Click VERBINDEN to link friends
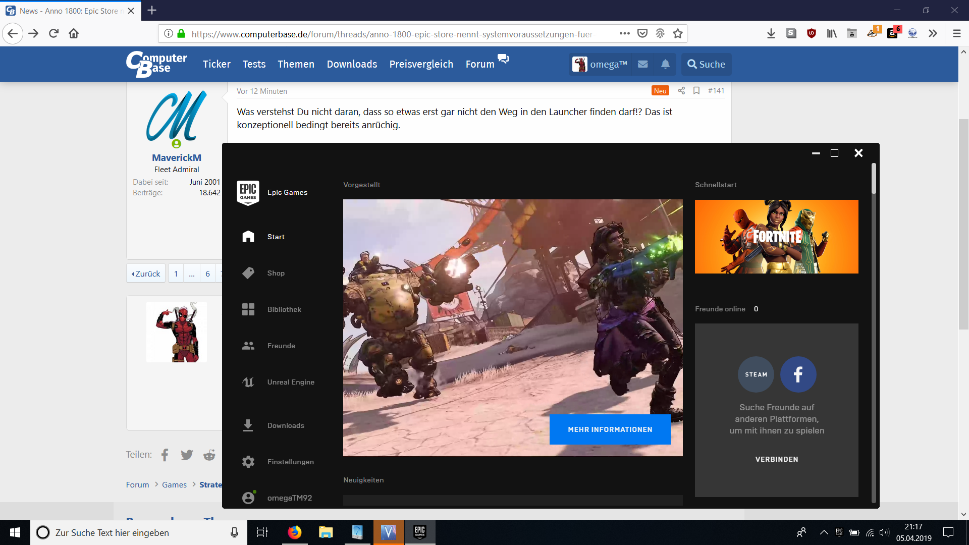 coord(776,459)
